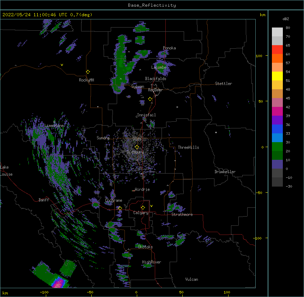Click the -50 tick label on bottom axis
304x297 pixels.
[x=90, y=292]
